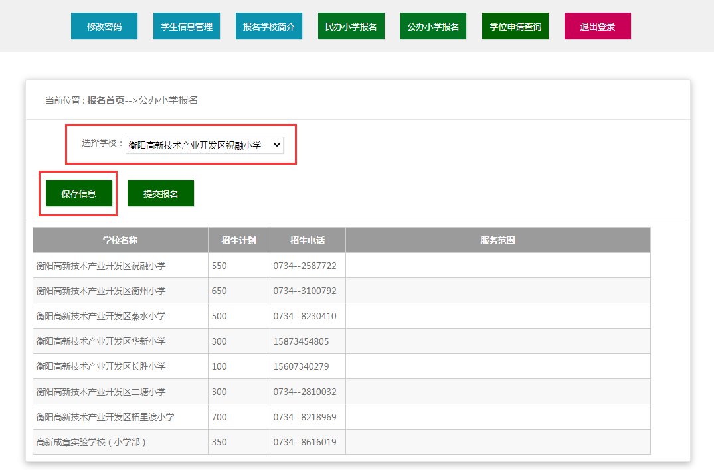714x470 pixels.
Task: Click the 招生计划 column header
Action: tap(239, 240)
